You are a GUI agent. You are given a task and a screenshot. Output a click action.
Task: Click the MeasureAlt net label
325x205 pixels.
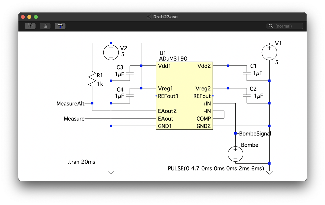coord(71,104)
